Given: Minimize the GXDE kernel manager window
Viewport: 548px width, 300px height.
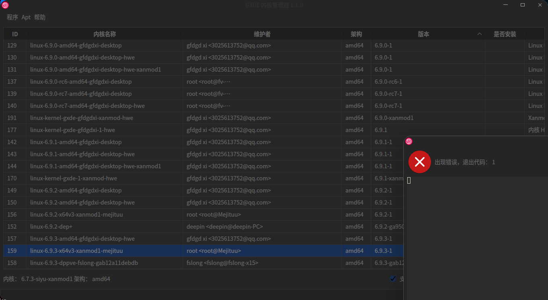Looking at the screenshot, I should 505,5.
